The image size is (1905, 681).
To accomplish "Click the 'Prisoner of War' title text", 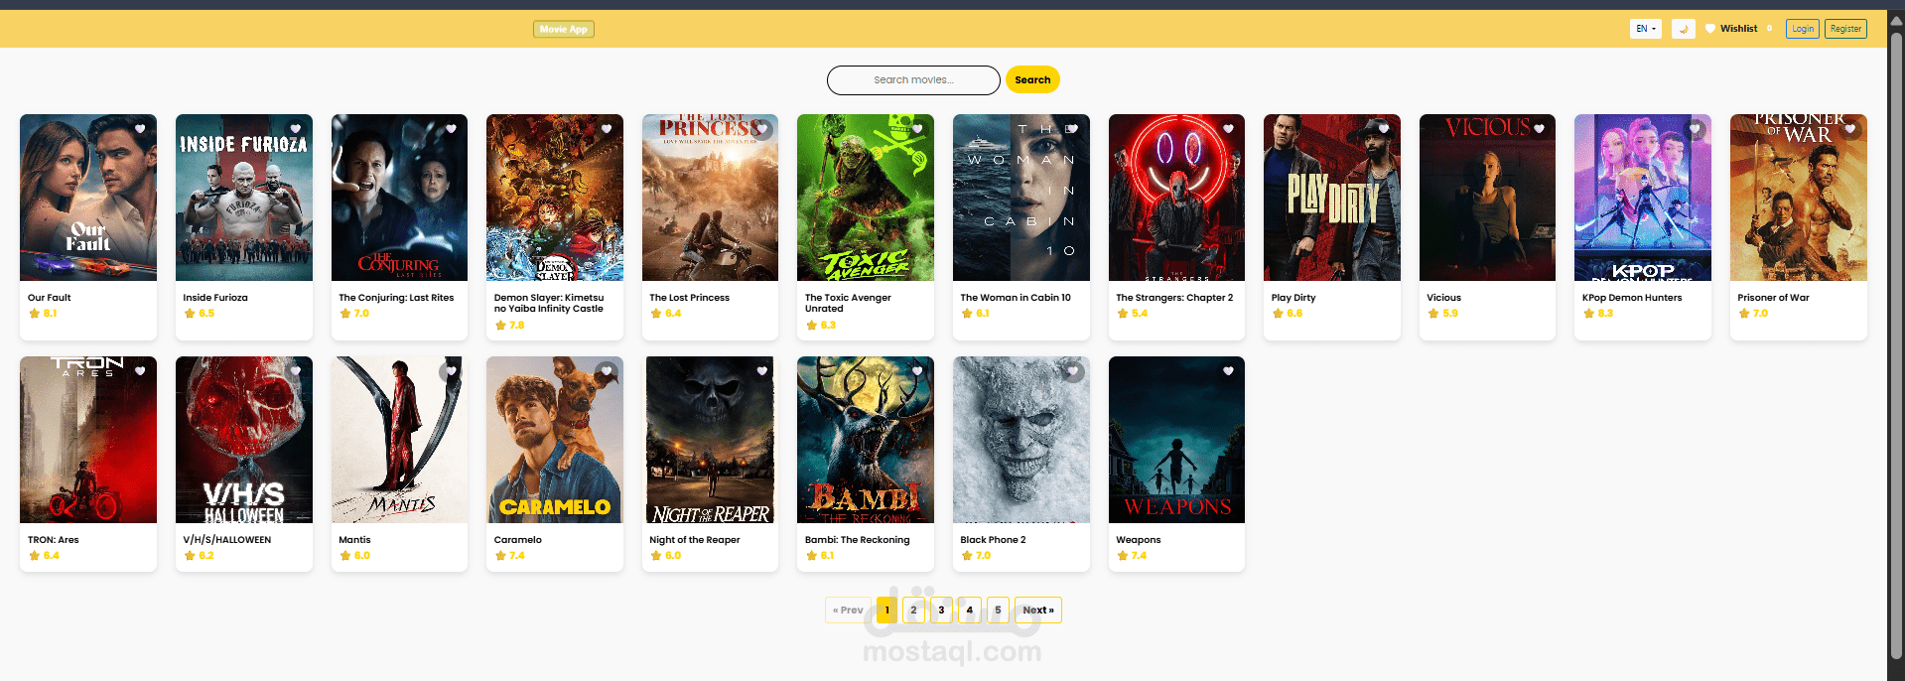I will (1773, 298).
